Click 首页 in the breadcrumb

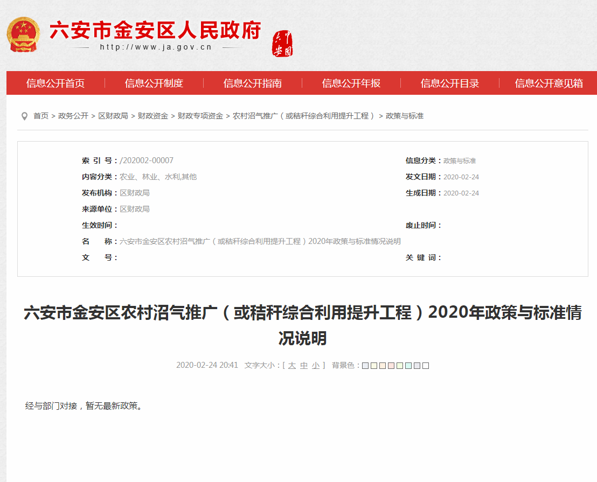click(41, 116)
